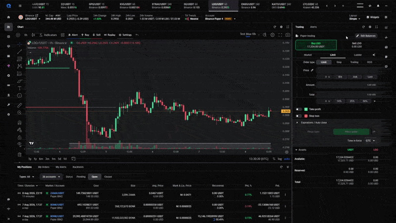Click the pencil icon next to Price

click(312, 70)
